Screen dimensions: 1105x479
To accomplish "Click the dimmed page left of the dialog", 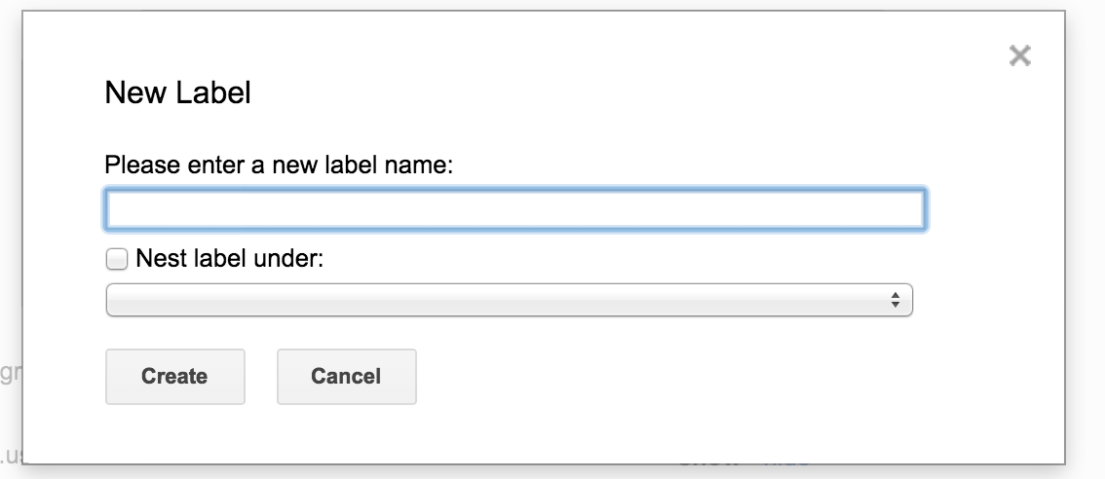I will click(10, 243).
